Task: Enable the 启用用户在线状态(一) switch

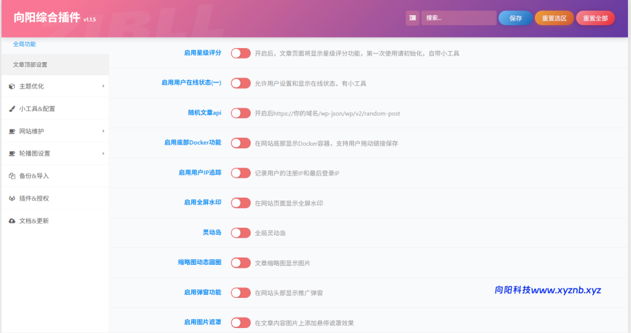Action: [x=241, y=83]
